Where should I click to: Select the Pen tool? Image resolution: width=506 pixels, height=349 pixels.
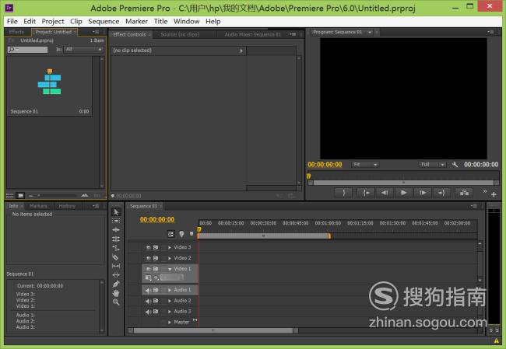pyautogui.click(x=116, y=284)
